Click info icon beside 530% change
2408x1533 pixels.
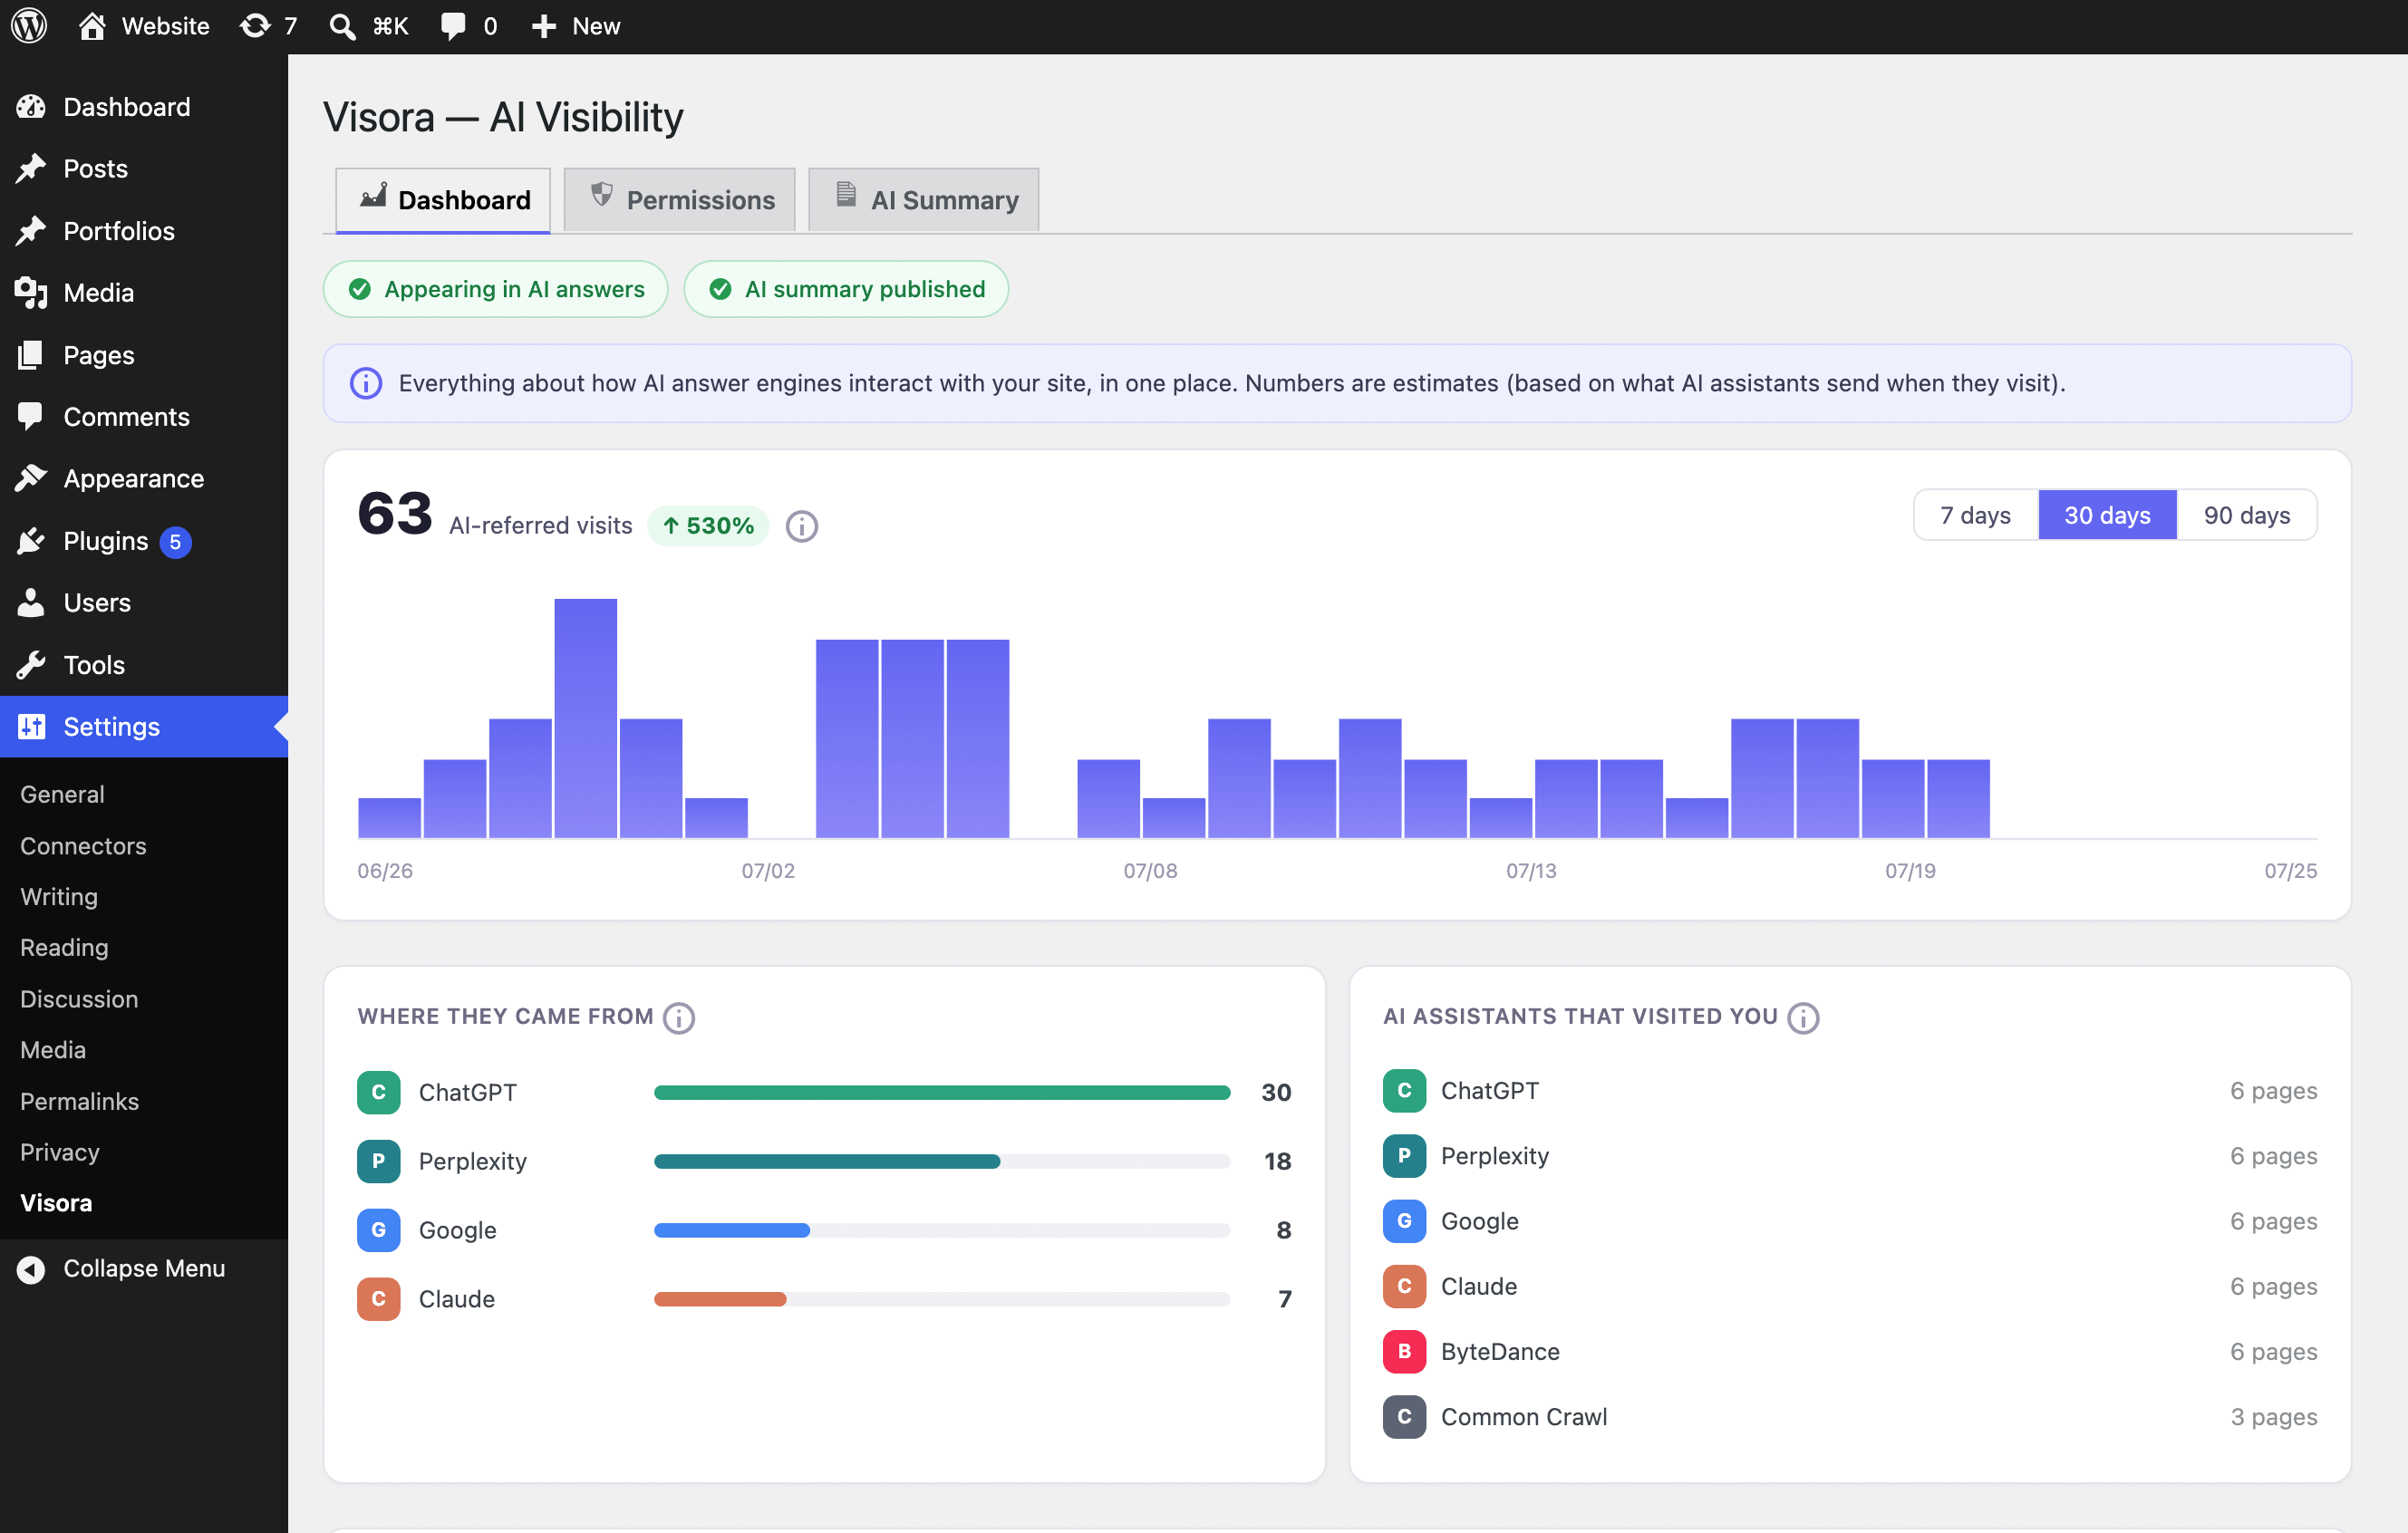pos(802,526)
